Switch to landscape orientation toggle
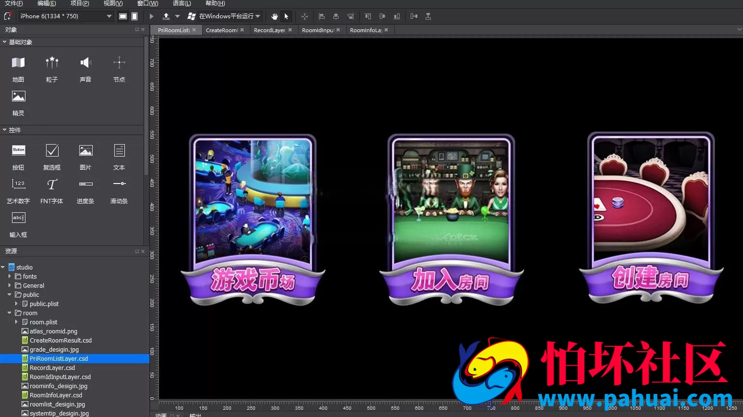This screenshot has width=743, height=417. point(123,16)
